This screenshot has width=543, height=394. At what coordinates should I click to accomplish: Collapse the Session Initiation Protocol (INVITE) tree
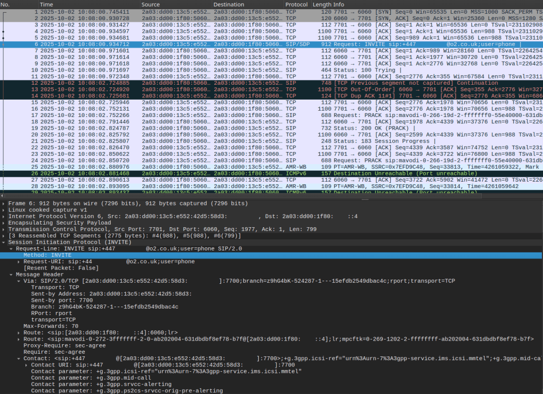(4, 242)
